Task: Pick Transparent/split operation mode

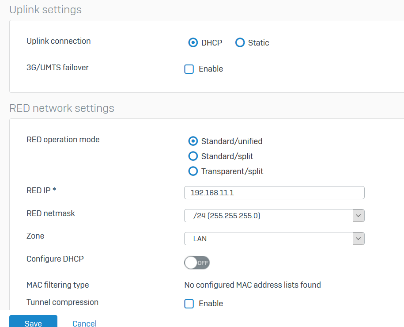Action: pos(193,171)
